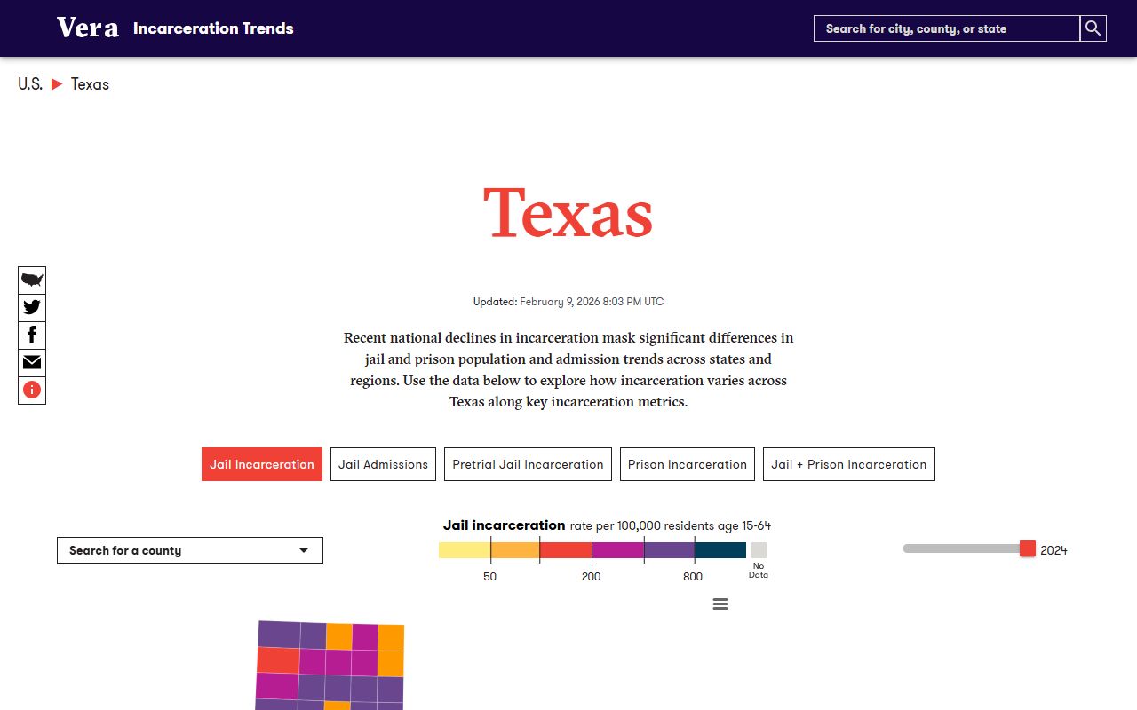Focus the city, county, or state search field
Screen dimensions: 1137x710
(x=947, y=28)
